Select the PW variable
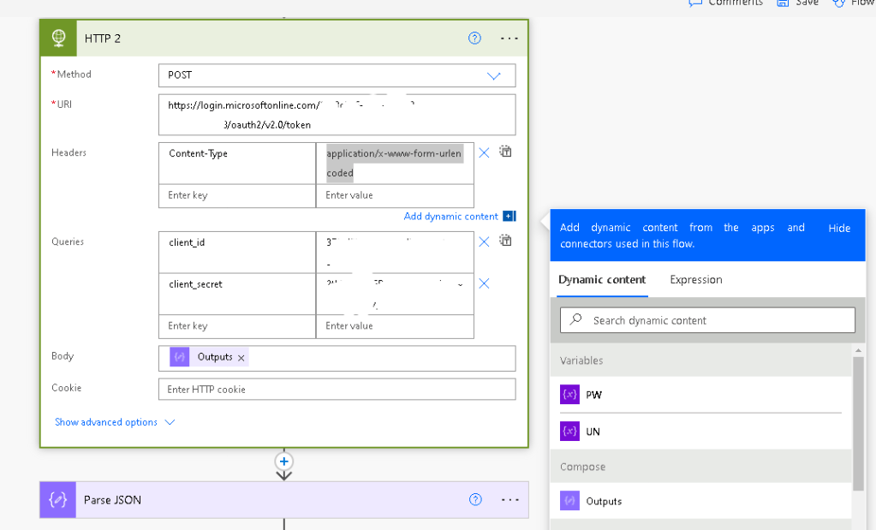Viewport: 876px width, 530px height. [593, 395]
